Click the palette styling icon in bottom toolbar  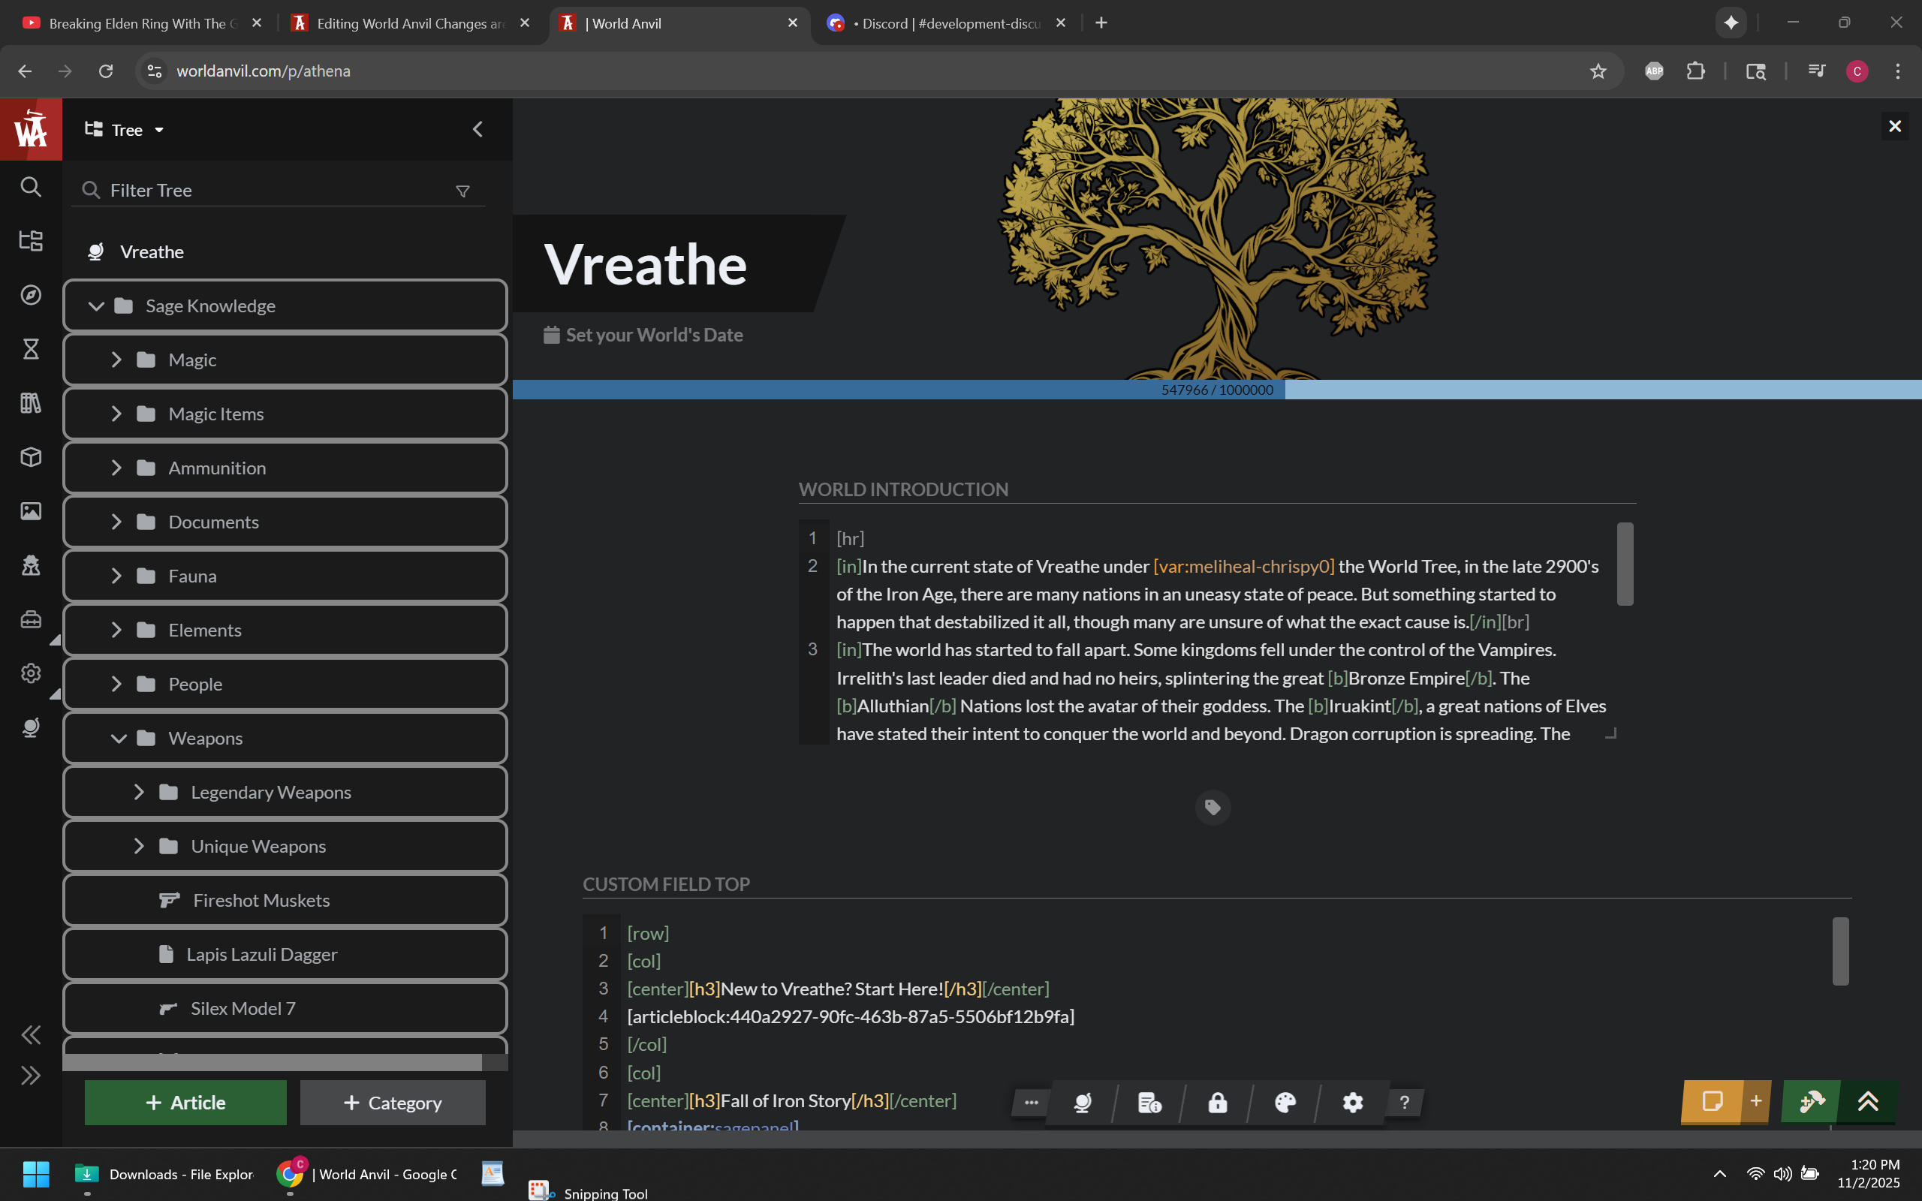[x=1285, y=1103]
